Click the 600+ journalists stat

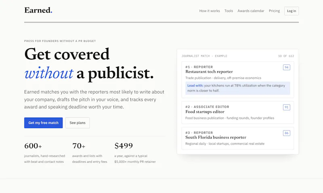click(45, 153)
